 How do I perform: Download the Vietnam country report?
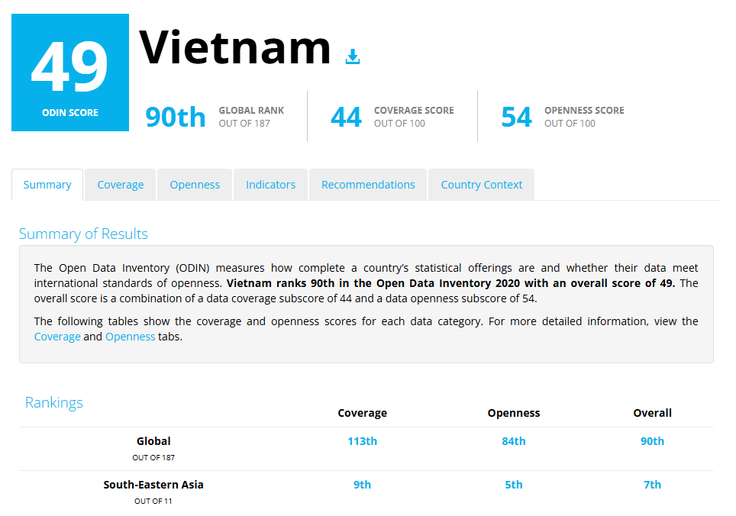[352, 56]
